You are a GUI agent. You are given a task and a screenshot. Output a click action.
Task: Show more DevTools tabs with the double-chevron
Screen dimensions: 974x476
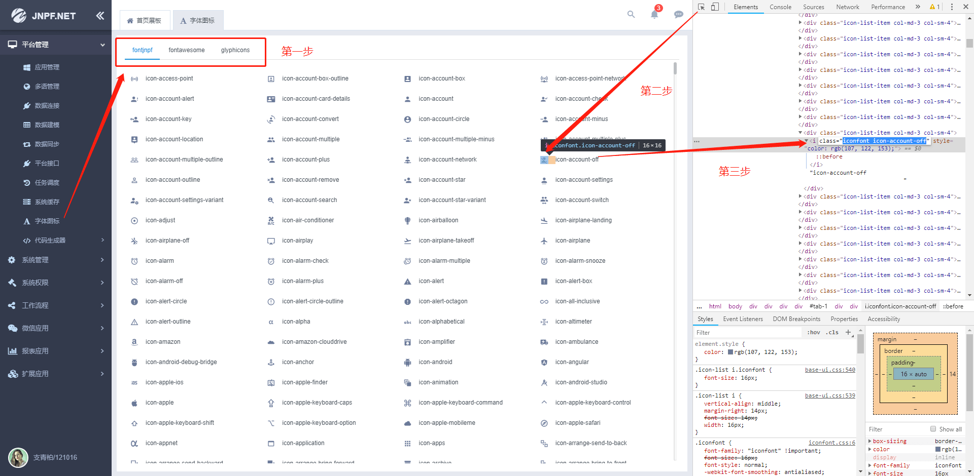click(918, 7)
